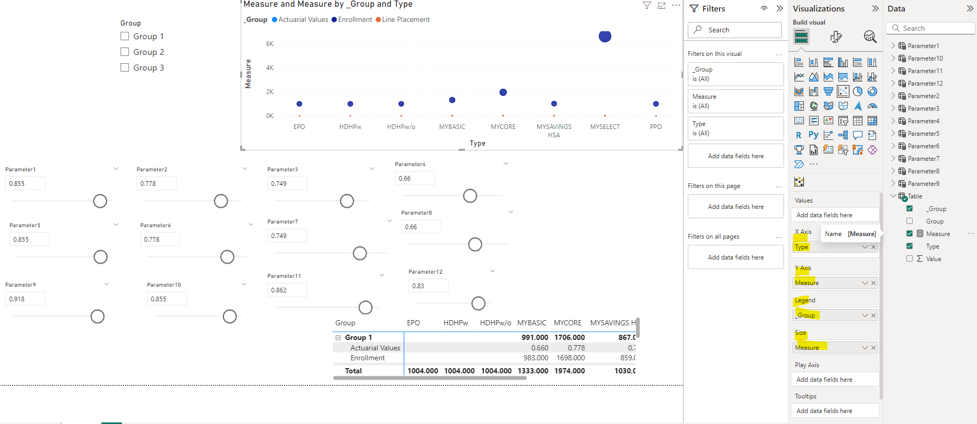This screenshot has width=977, height=424.
Task: Collapse the Group 1 matrix row
Action: [338, 338]
